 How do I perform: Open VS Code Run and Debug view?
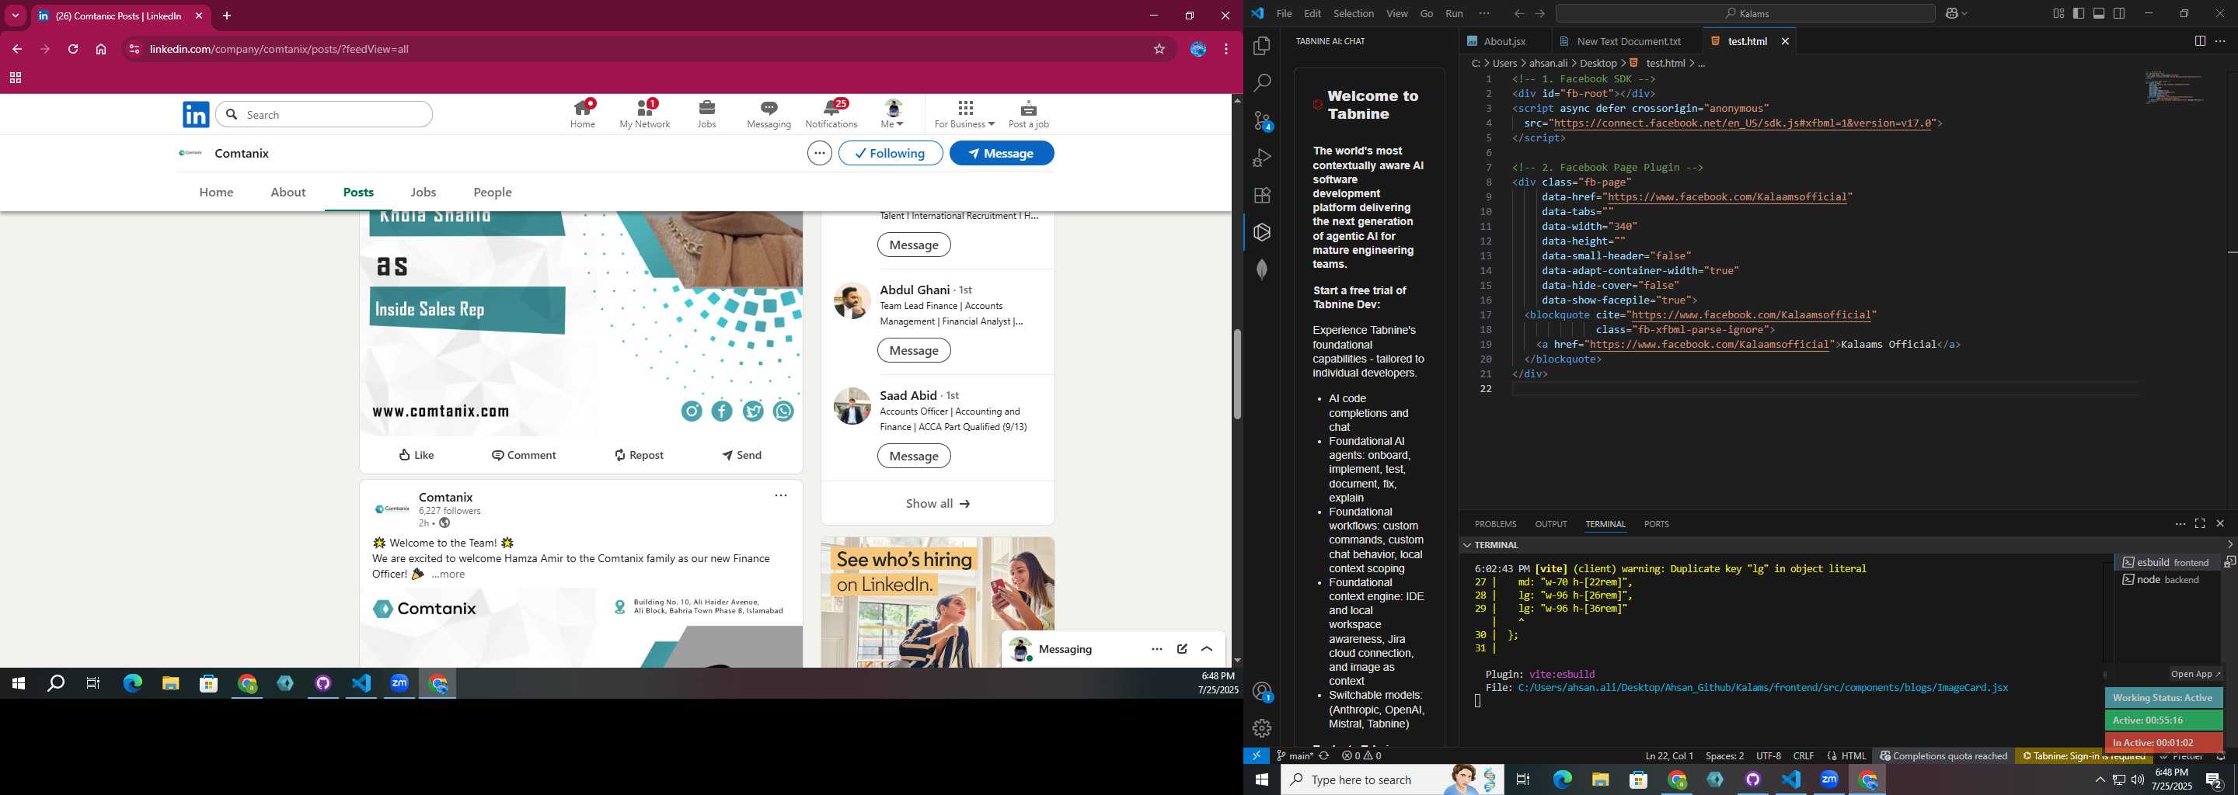pyautogui.click(x=1261, y=158)
